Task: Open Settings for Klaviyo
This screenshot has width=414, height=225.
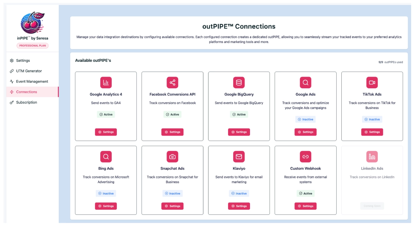Action: click(239, 206)
